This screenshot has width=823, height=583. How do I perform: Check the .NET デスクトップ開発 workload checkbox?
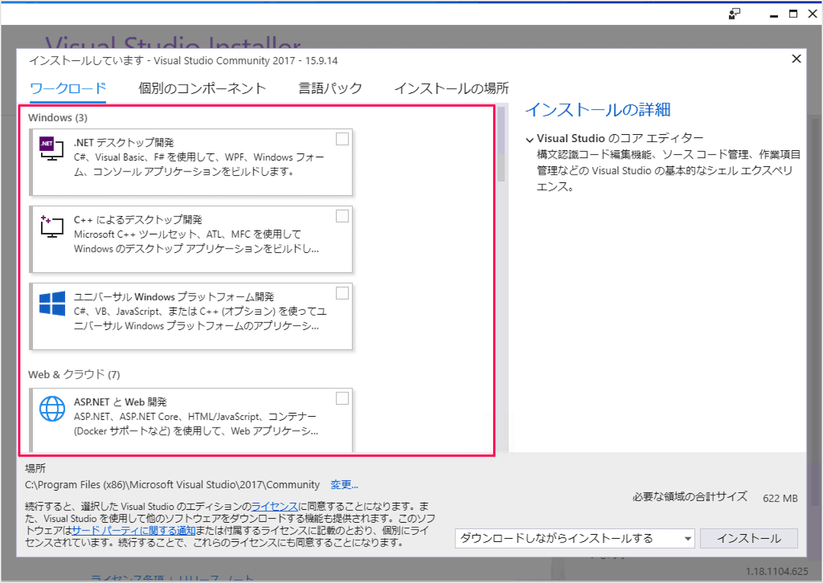click(x=343, y=139)
